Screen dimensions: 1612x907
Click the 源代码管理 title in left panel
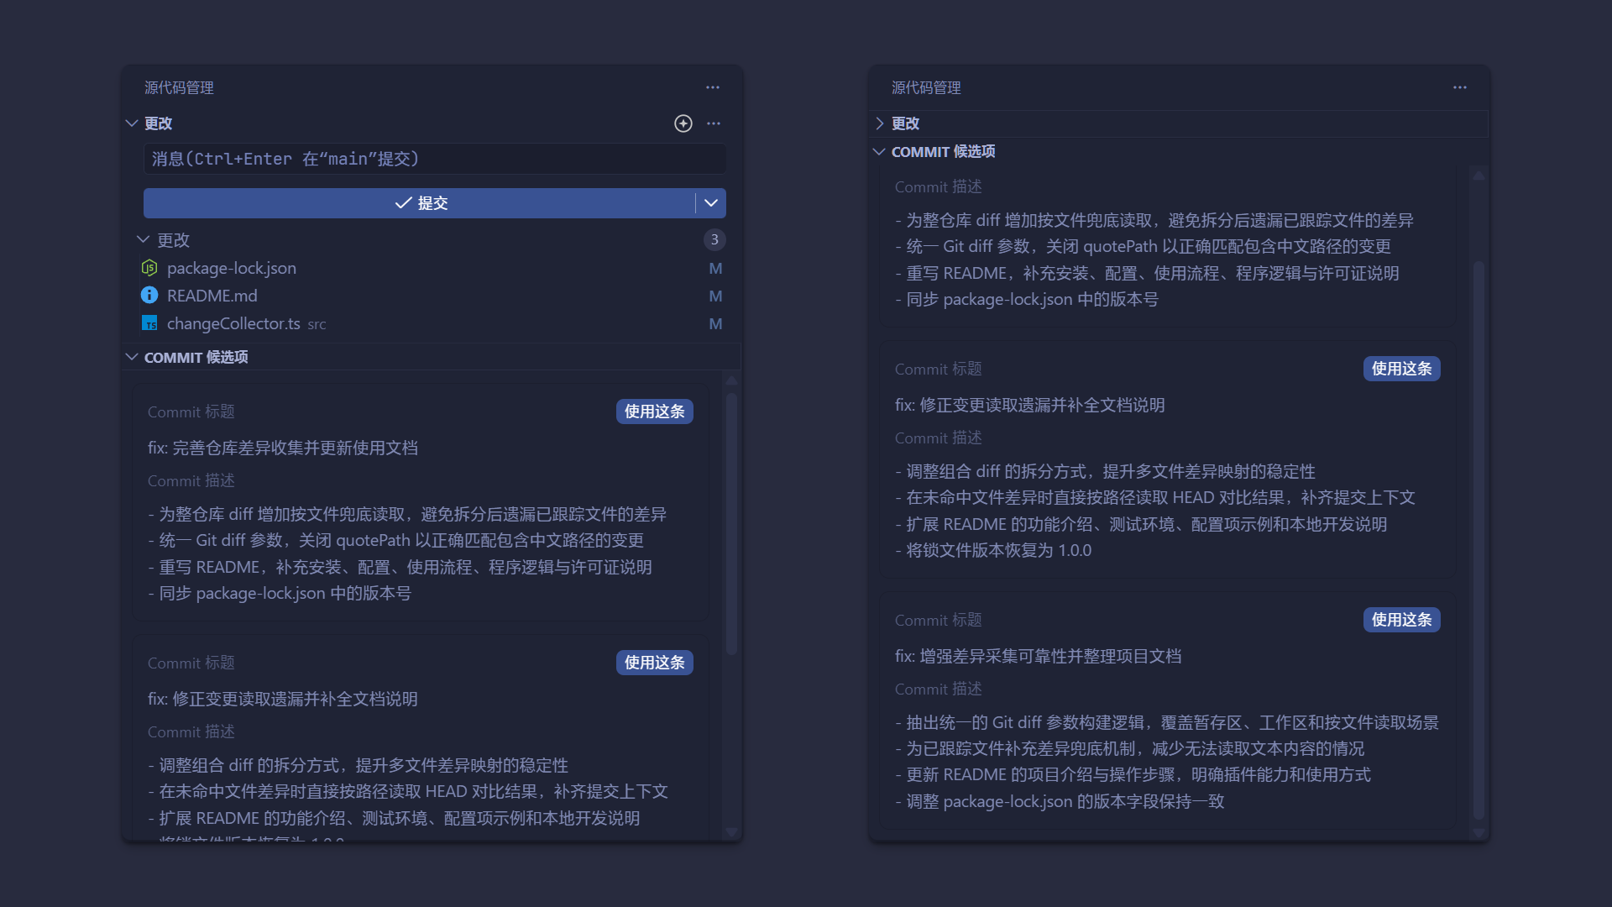point(179,87)
